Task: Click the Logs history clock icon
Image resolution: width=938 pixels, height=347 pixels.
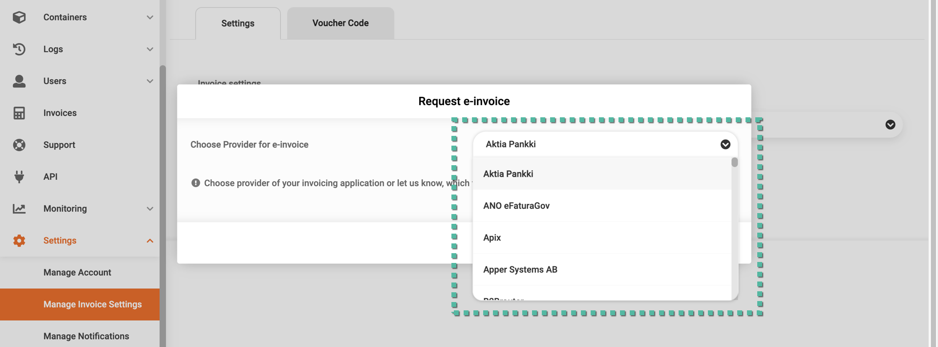Action: click(x=19, y=49)
